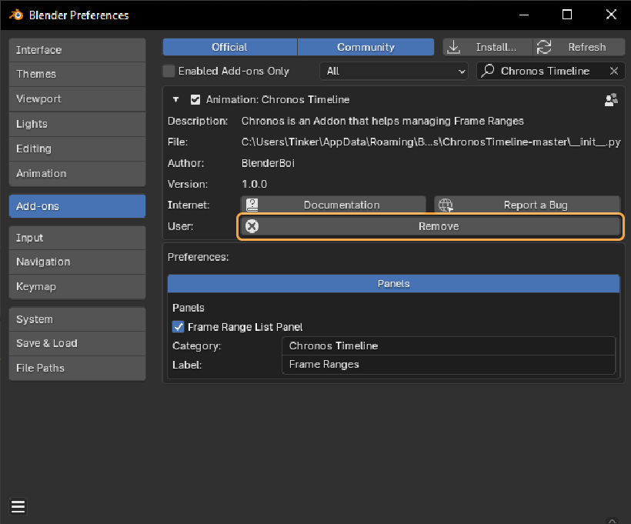
Task: Click the magnifier icon in search field
Action: point(488,71)
